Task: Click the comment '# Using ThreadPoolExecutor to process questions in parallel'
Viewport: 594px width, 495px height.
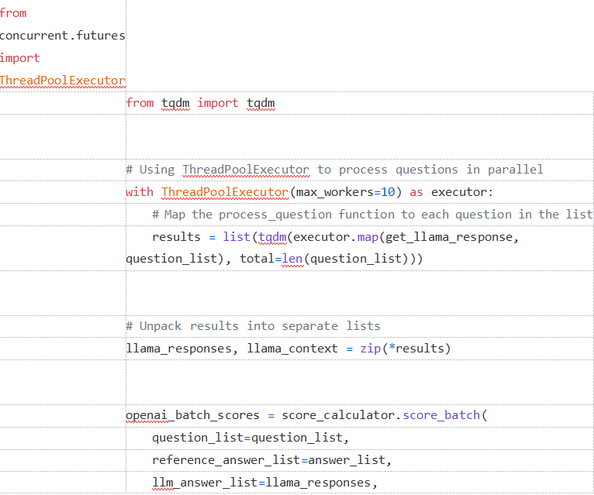Action: coord(334,170)
